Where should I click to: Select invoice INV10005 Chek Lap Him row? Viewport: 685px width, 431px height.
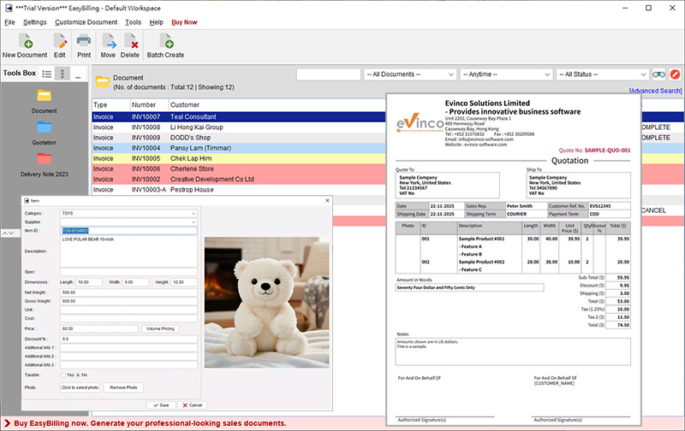coord(239,158)
